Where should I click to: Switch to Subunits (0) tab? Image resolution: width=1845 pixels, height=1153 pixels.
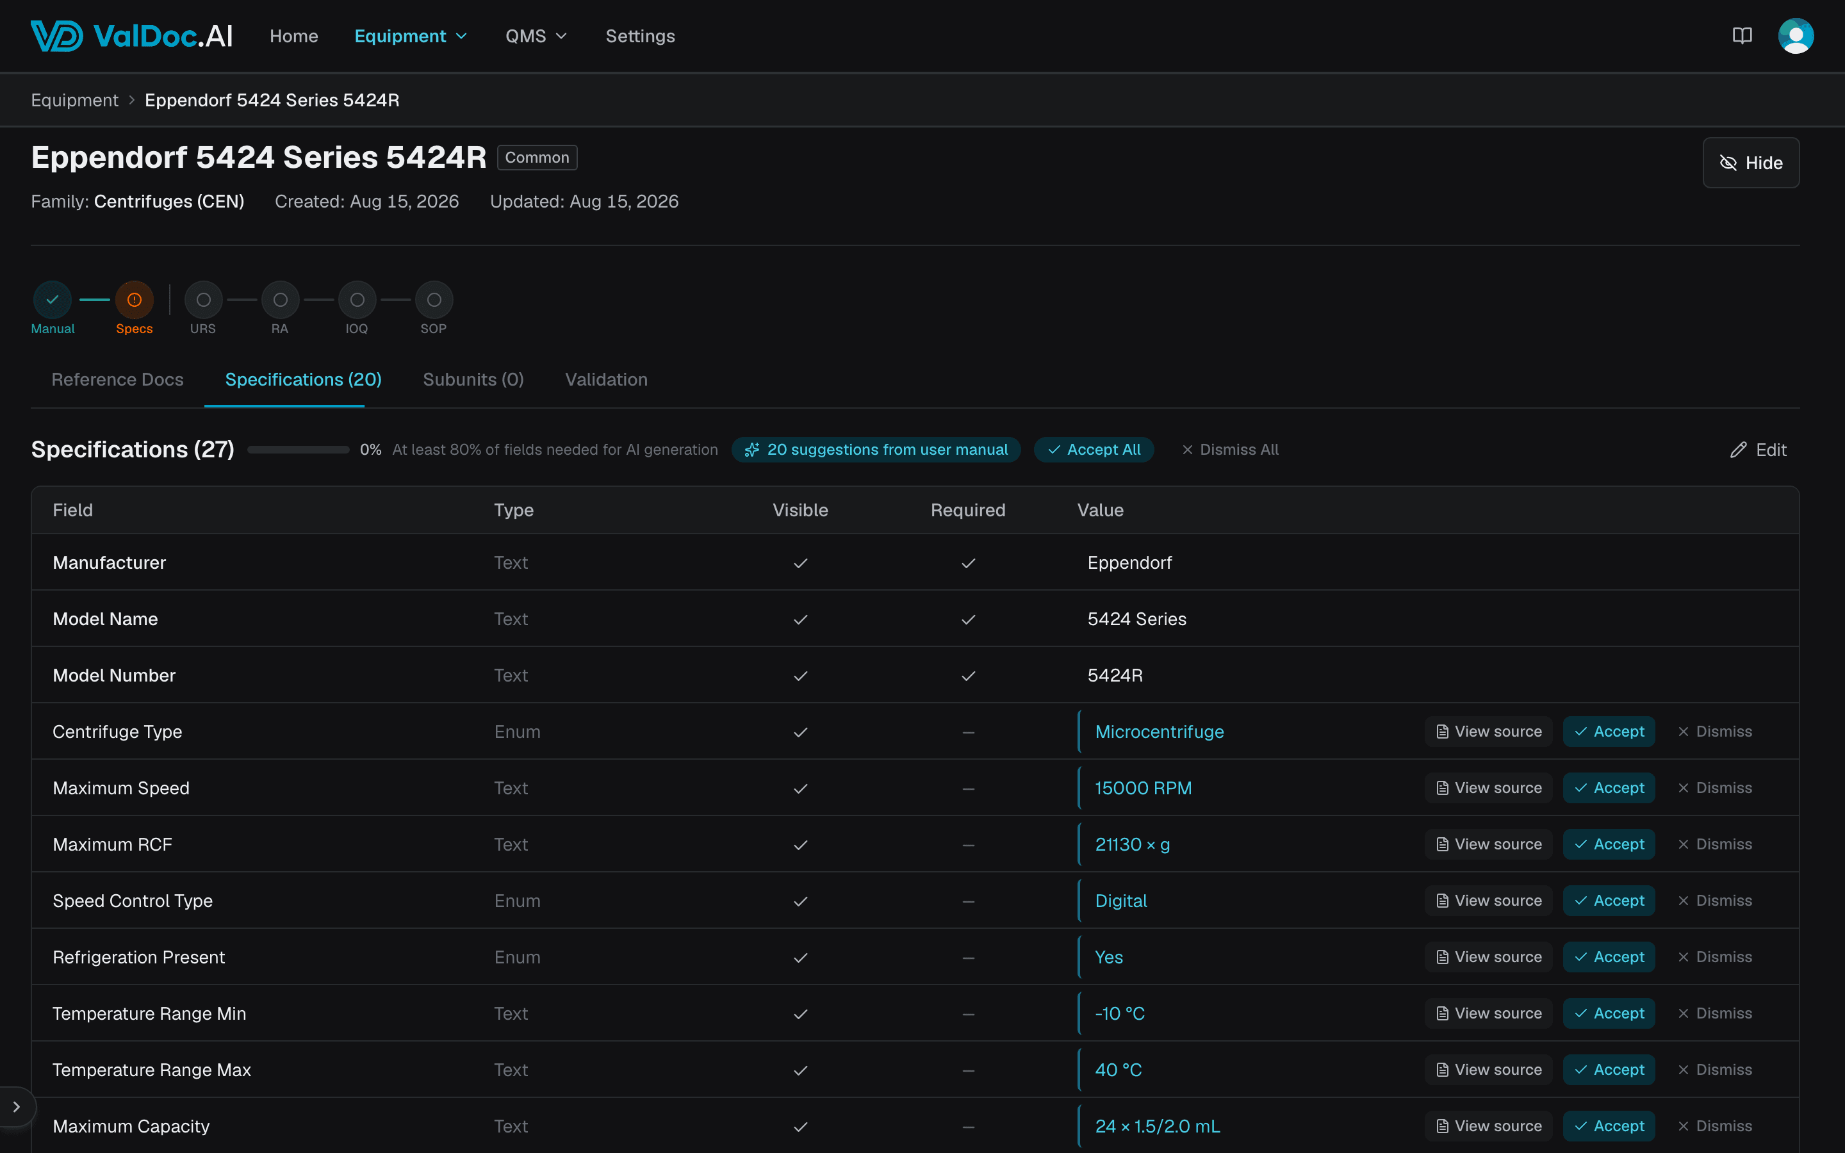pos(473,379)
